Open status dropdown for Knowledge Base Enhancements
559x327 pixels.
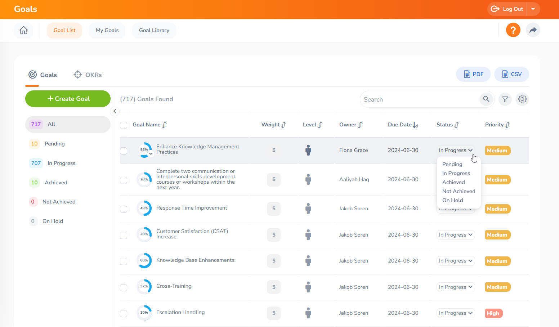456,261
